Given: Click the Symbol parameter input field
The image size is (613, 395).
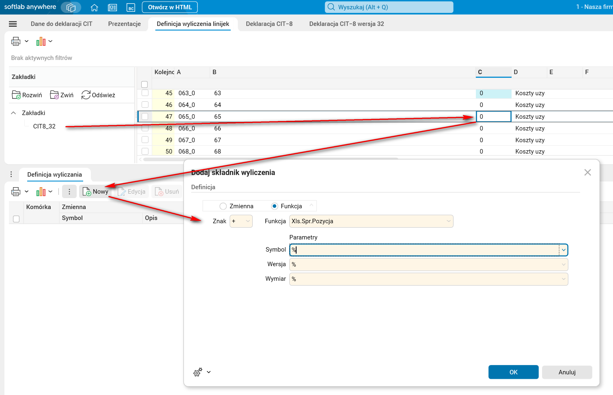Looking at the screenshot, I should coord(424,250).
